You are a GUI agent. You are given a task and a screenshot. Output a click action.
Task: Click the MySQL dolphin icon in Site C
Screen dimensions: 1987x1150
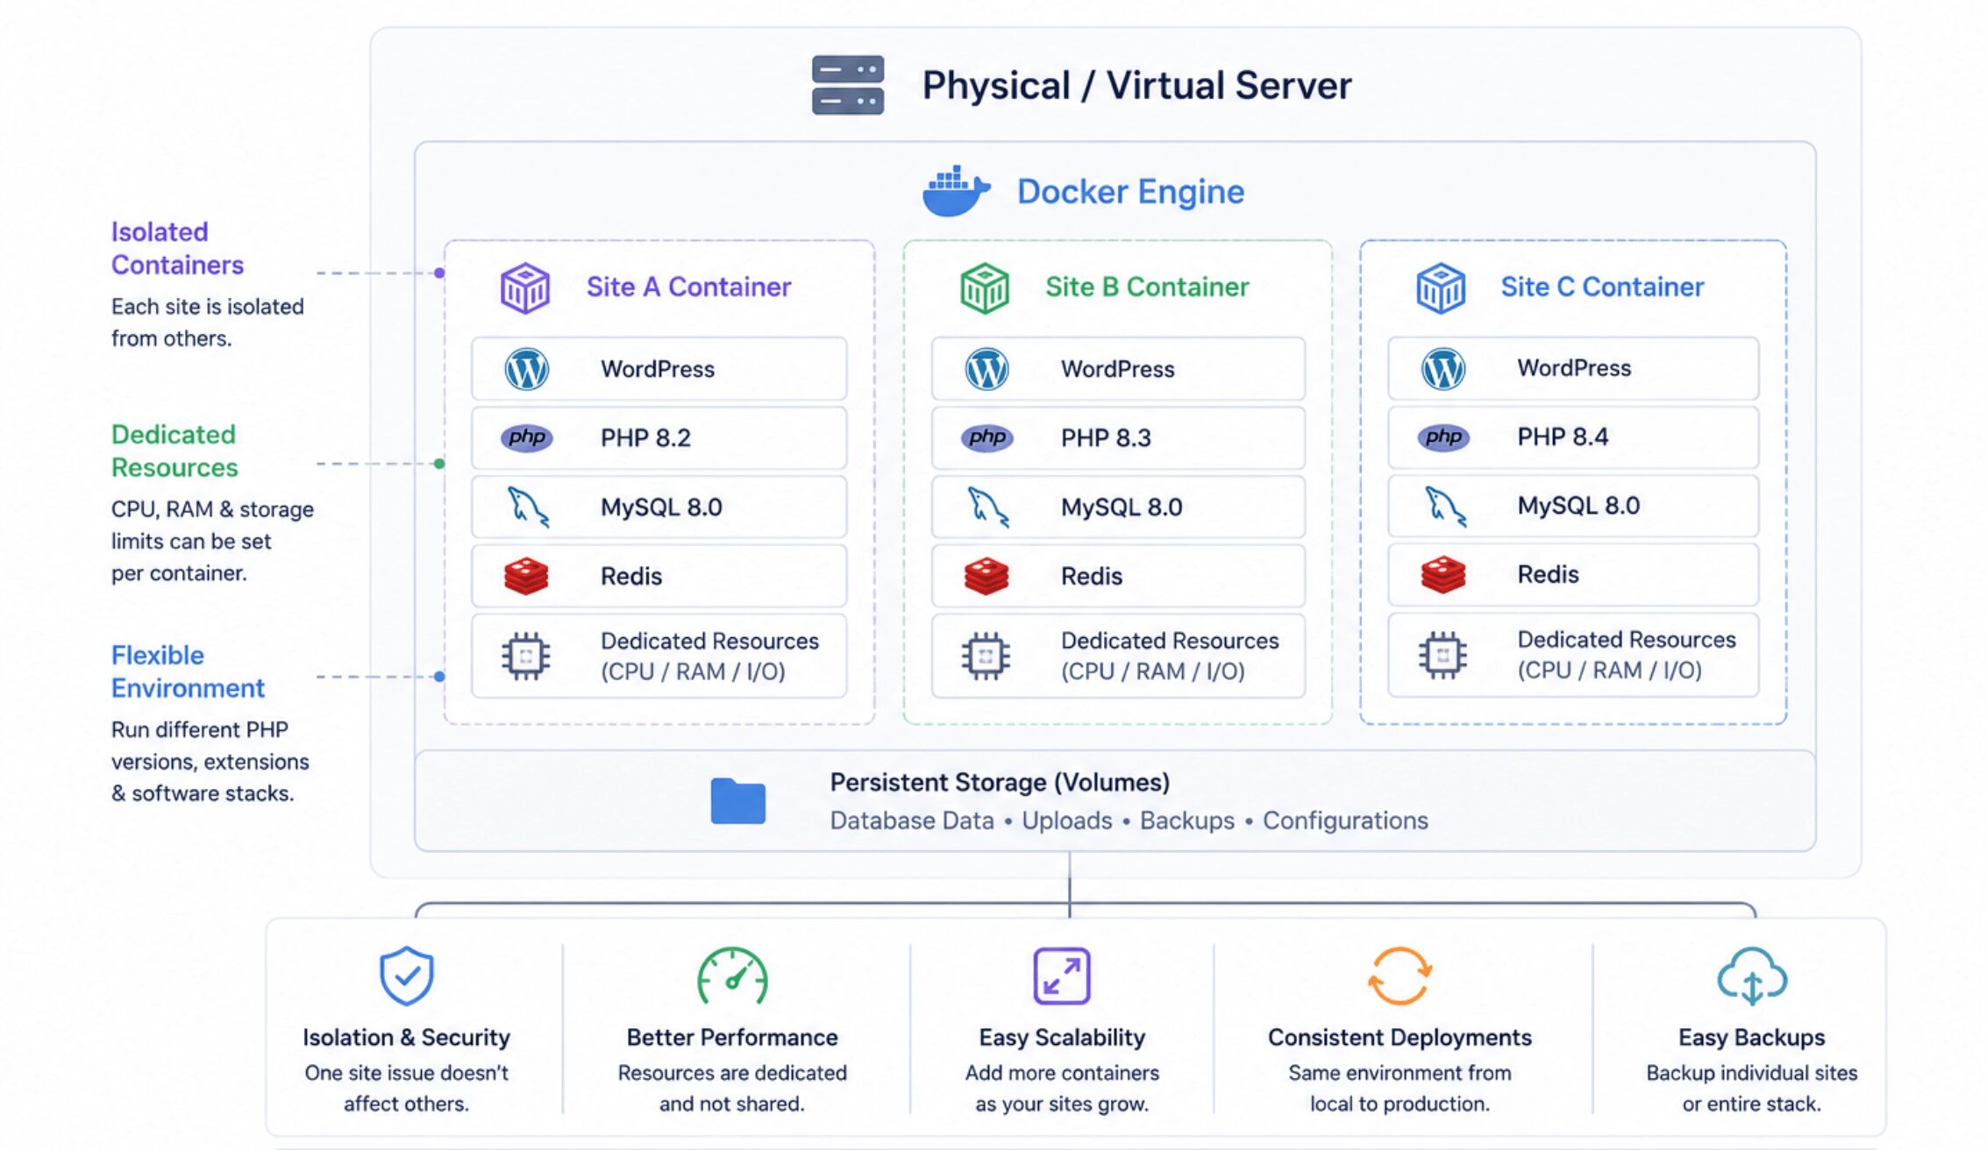coord(1445,506)
